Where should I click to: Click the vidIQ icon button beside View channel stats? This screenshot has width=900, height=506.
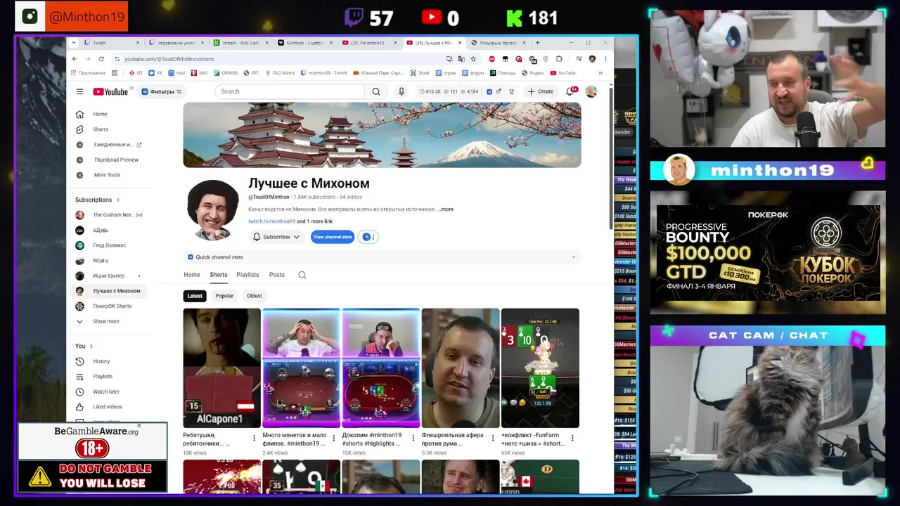coord(368,237)
